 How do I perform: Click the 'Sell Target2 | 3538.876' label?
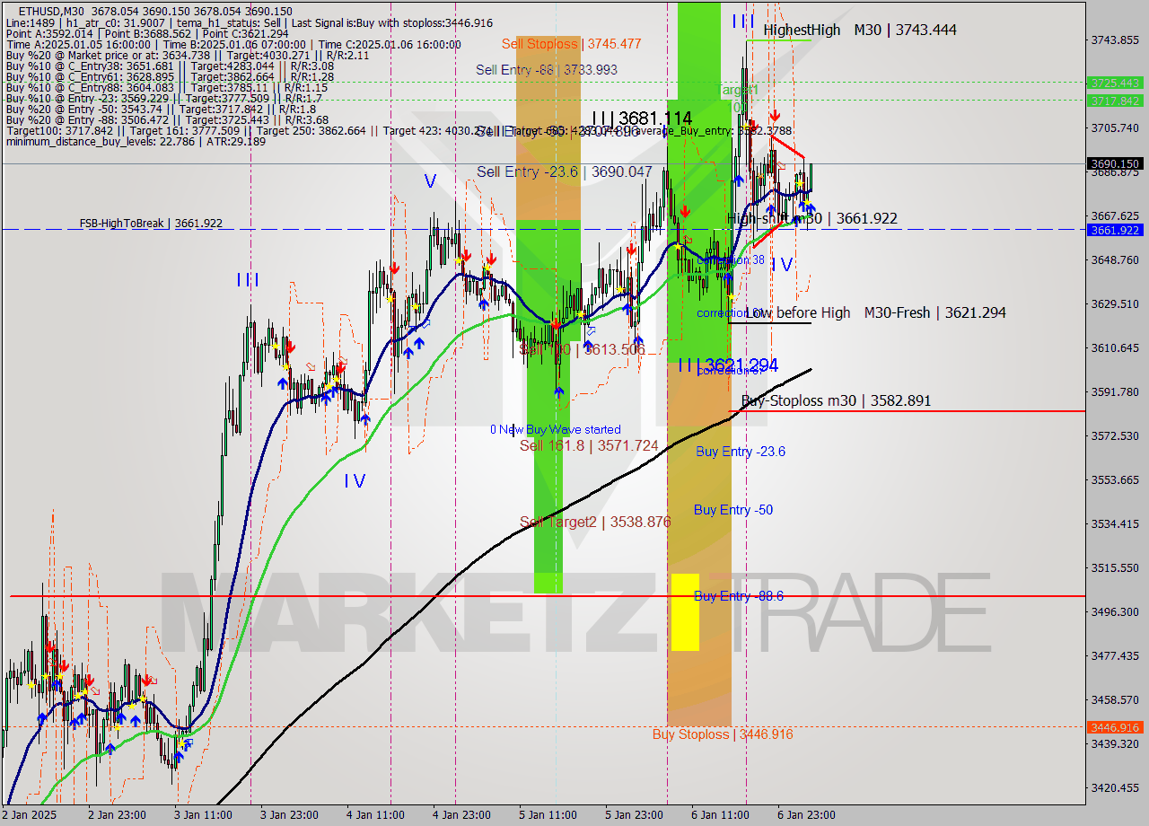tap(595, 522)
